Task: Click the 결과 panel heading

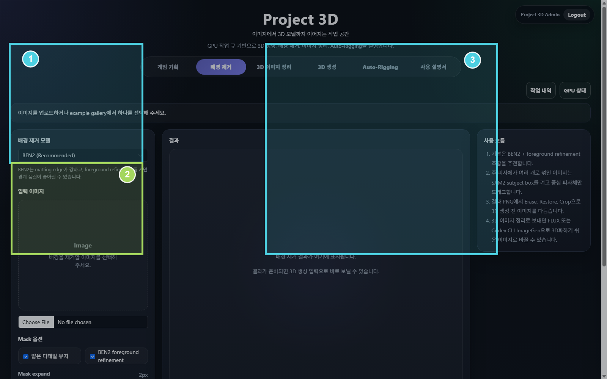Action: click(174, 140)
